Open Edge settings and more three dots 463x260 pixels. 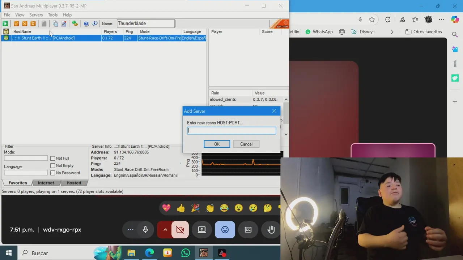click(441, 19)
